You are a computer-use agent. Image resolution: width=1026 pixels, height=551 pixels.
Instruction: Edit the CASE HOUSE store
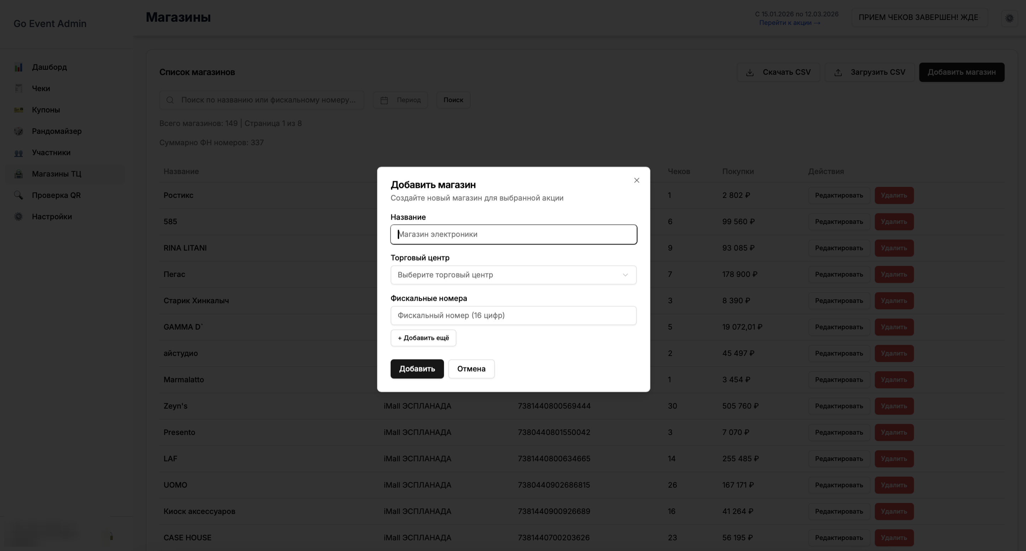[839, 537]
